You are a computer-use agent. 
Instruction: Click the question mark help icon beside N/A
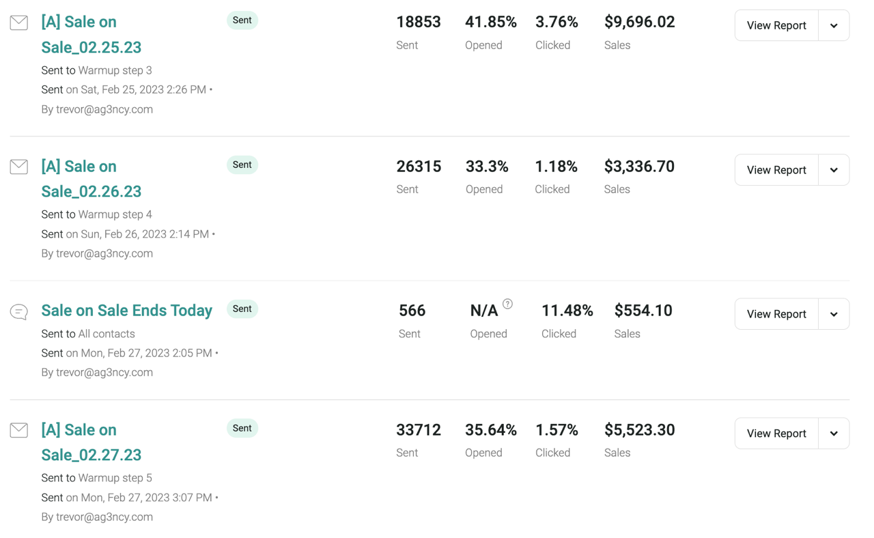(507, 305)
